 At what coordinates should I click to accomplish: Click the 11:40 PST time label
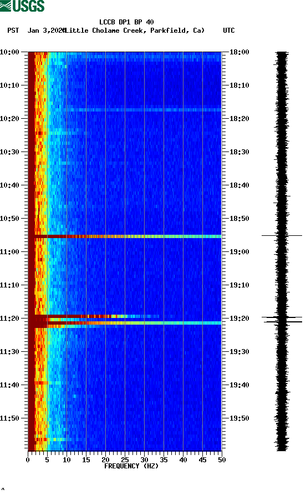[x=9, y=385]
